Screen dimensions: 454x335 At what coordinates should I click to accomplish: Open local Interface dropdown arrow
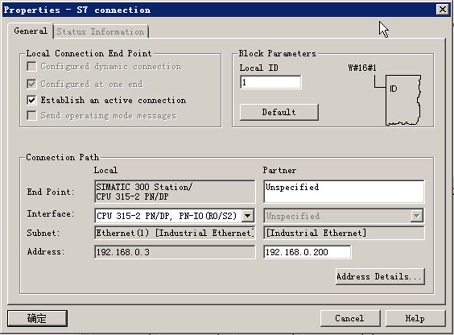247,216
